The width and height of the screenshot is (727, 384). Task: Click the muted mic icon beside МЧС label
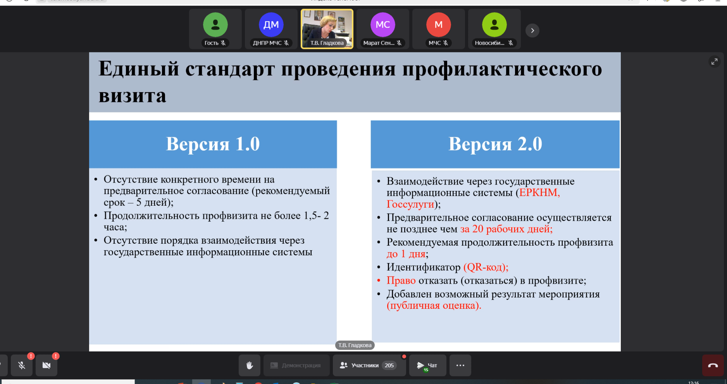point(446,43)
